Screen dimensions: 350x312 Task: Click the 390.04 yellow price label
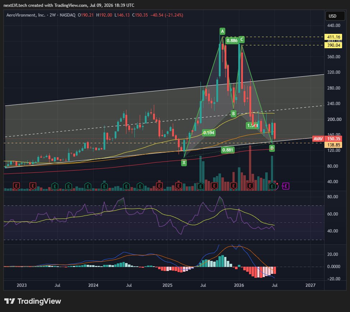click(334, 45)
